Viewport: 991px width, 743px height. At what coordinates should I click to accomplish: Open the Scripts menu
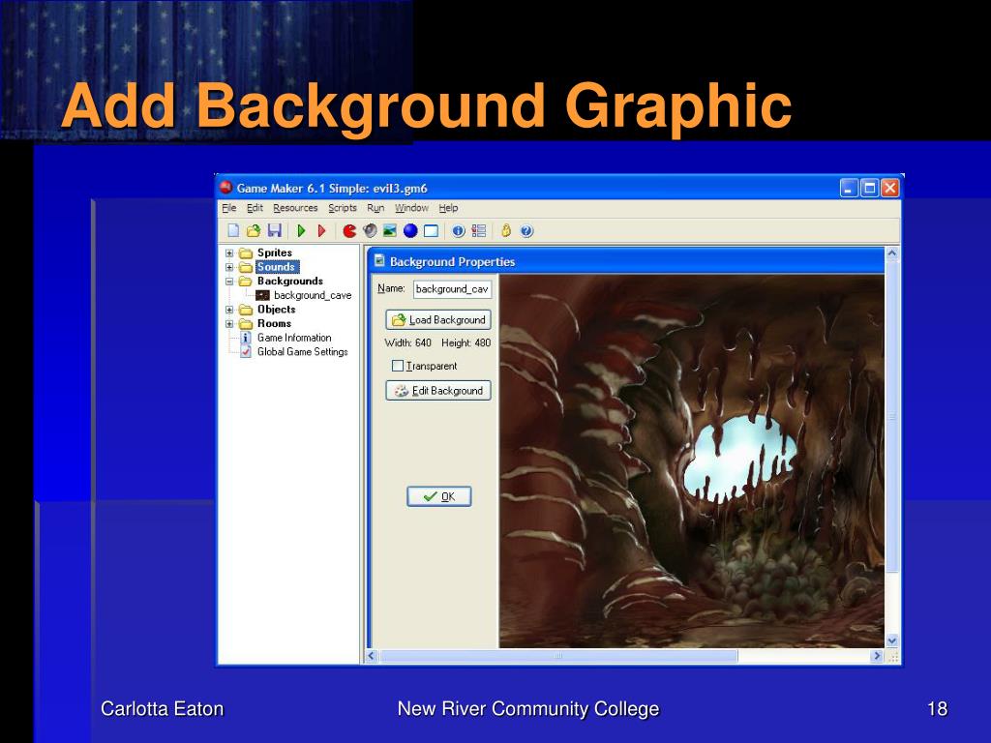pos(343,208)
